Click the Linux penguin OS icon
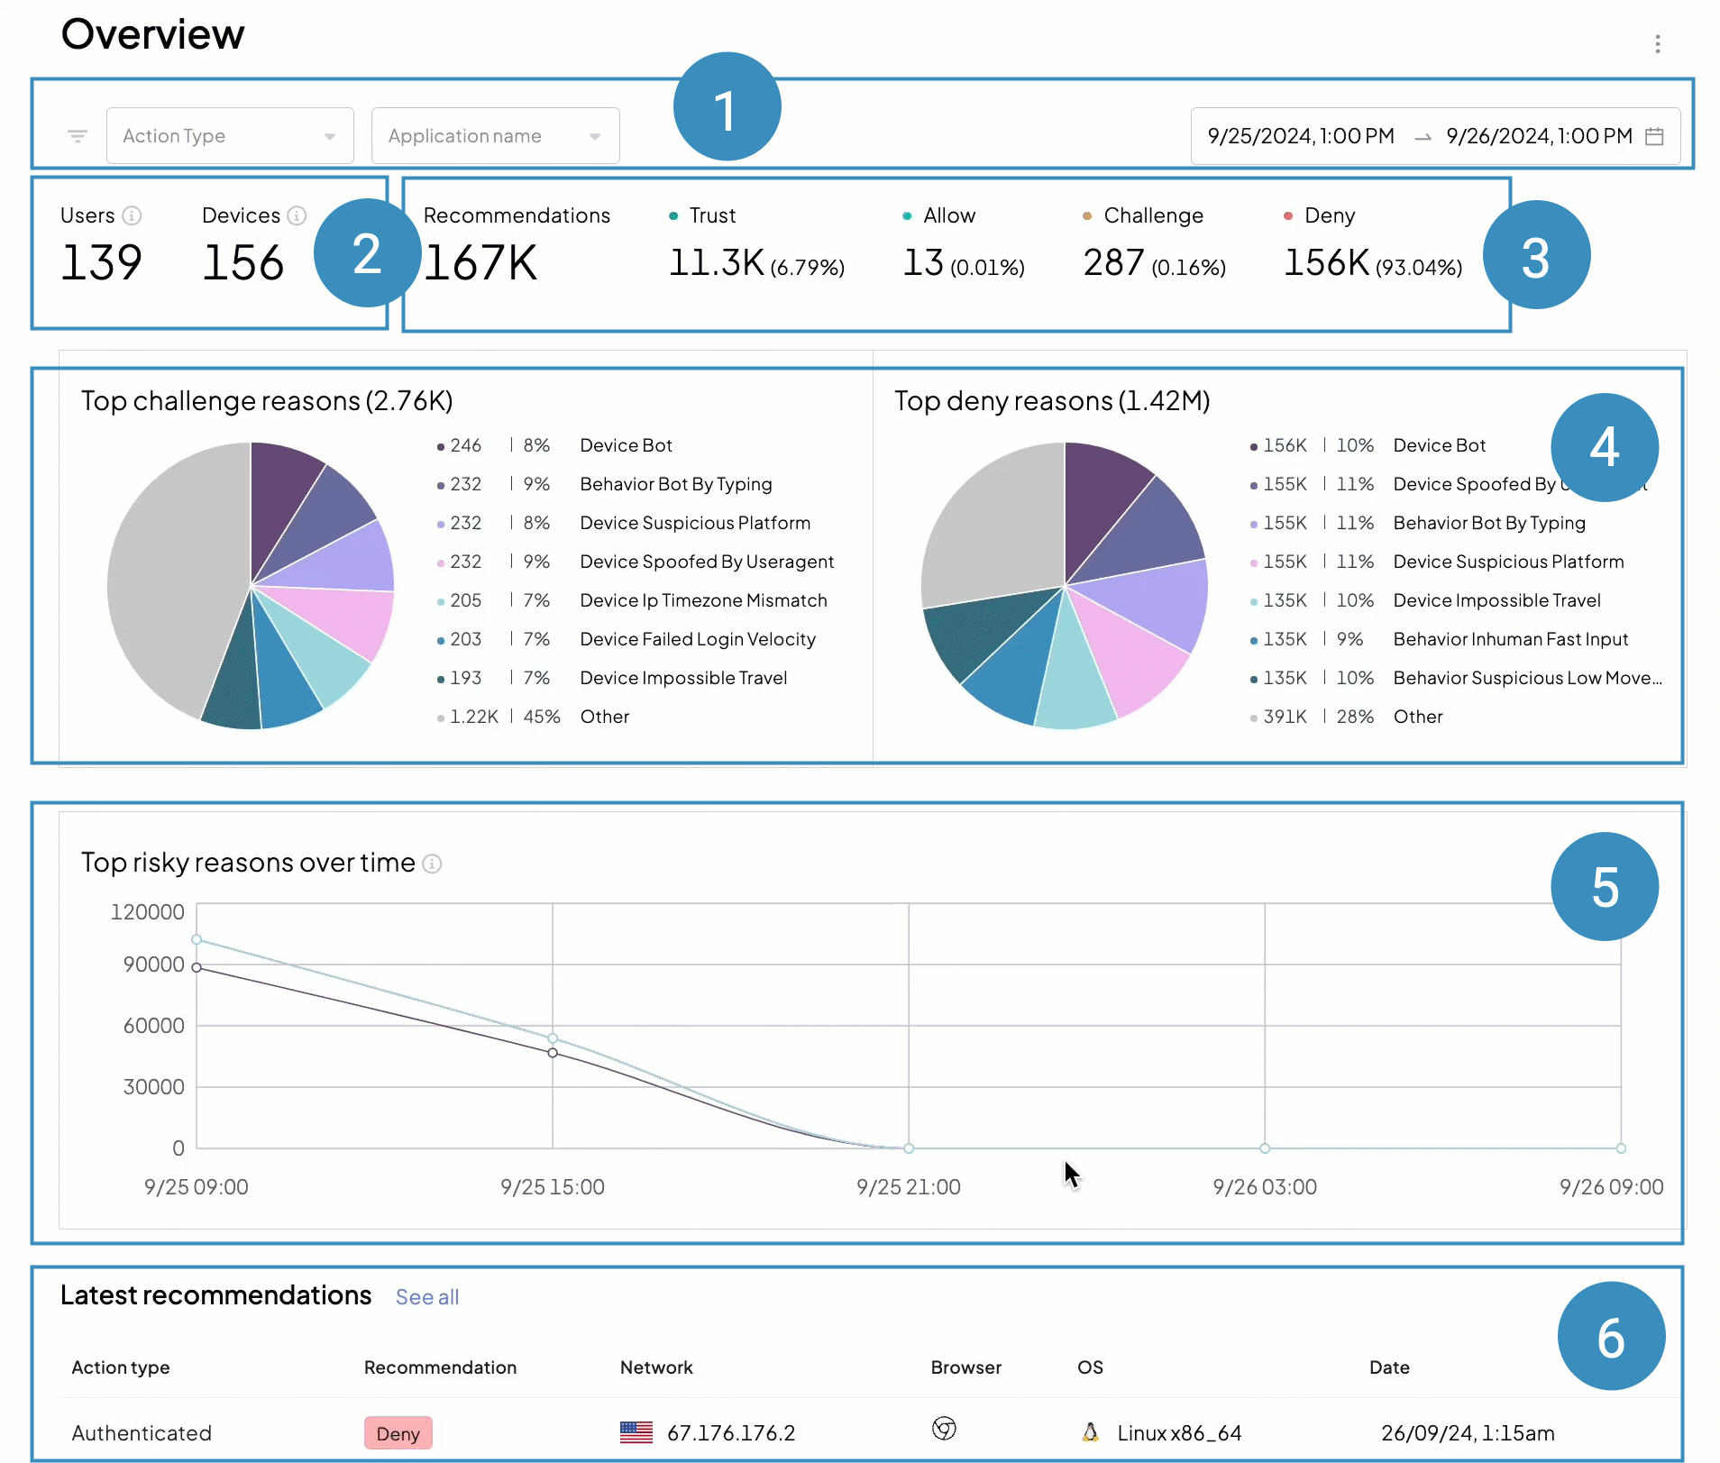 [1091, 1432]
